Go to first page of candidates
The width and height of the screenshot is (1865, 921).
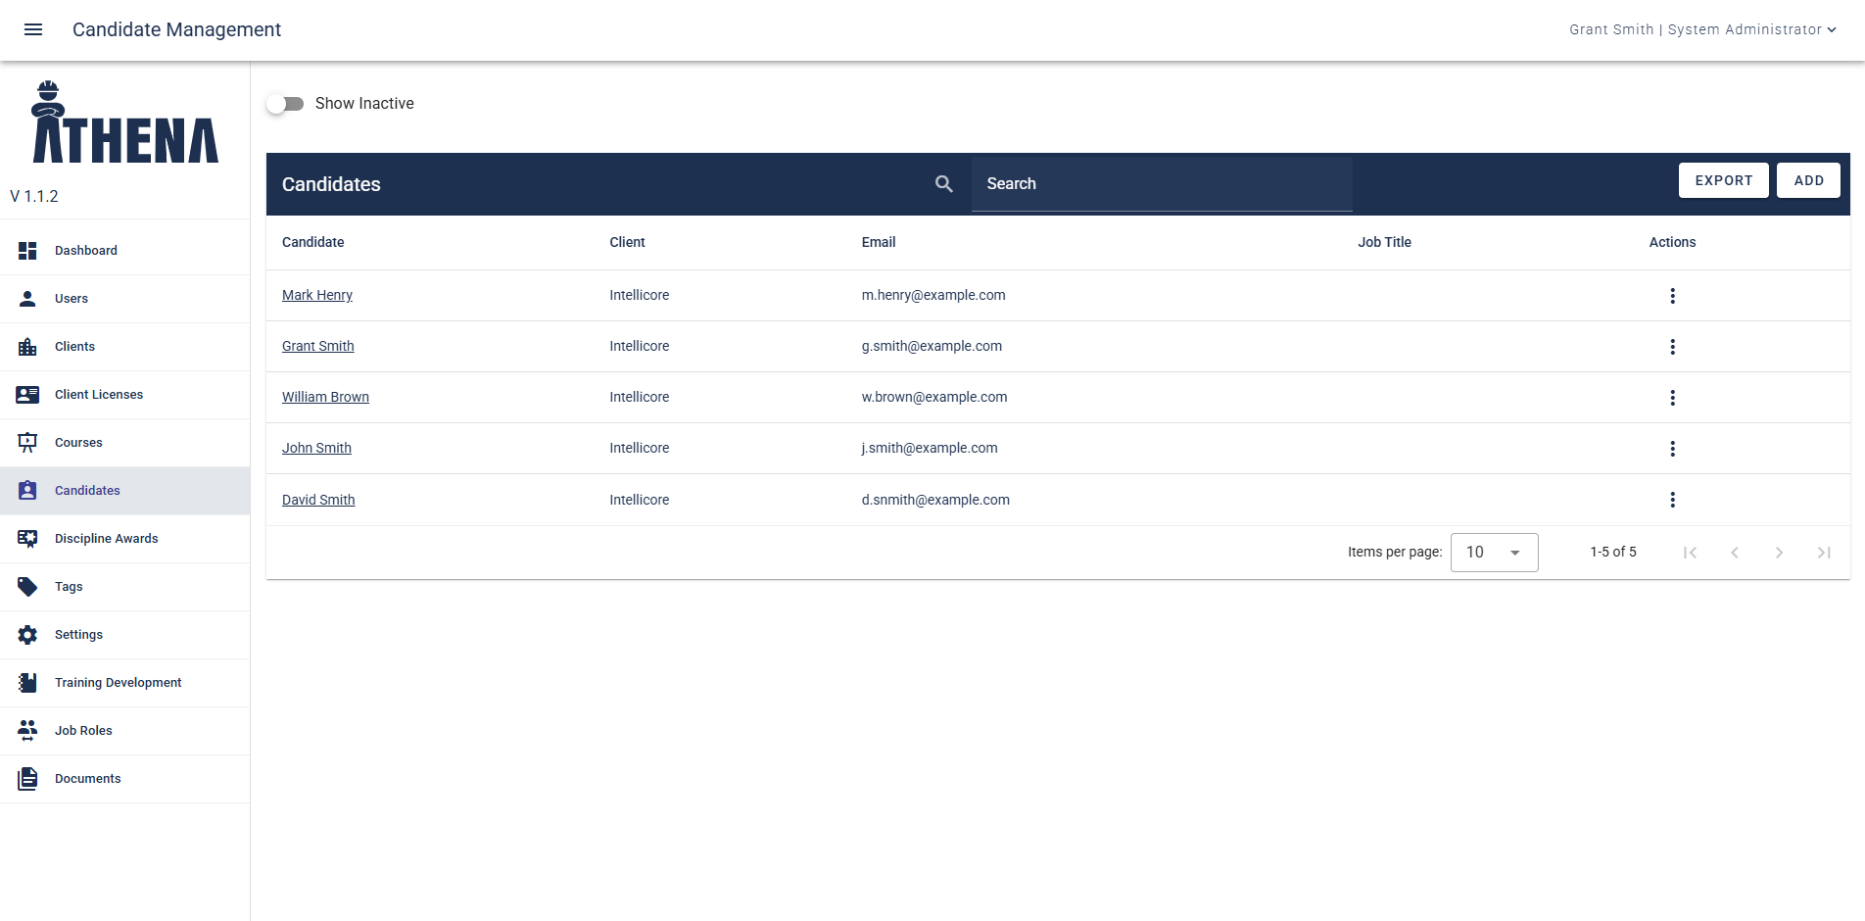coord(1690,553)
